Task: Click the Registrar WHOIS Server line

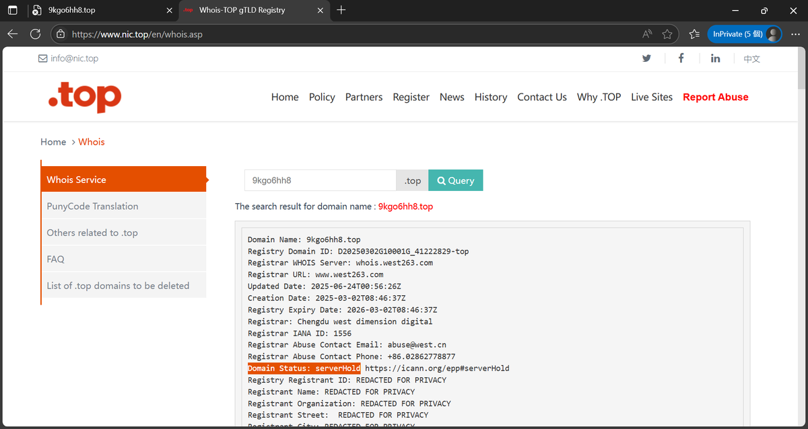Action: 340,263
